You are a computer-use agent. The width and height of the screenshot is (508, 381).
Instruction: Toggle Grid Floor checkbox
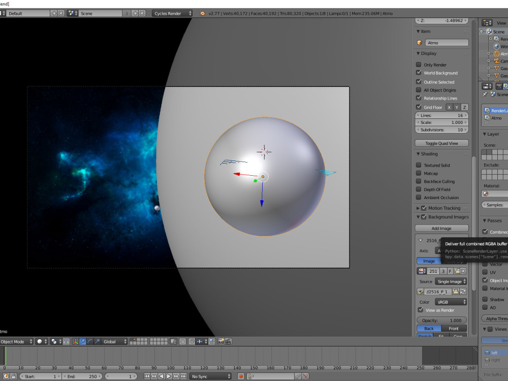pos(419,107)
